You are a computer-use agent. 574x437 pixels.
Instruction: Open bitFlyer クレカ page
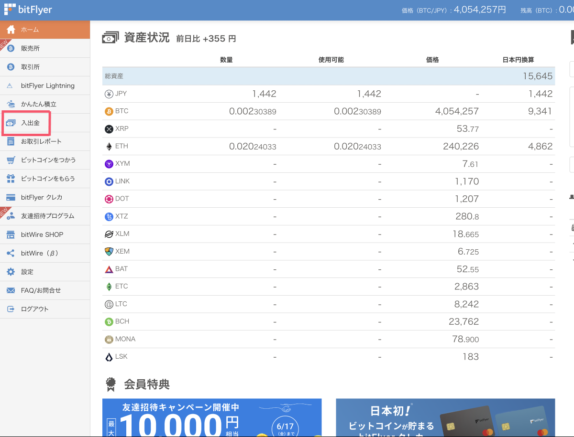[x=45, y=197]
